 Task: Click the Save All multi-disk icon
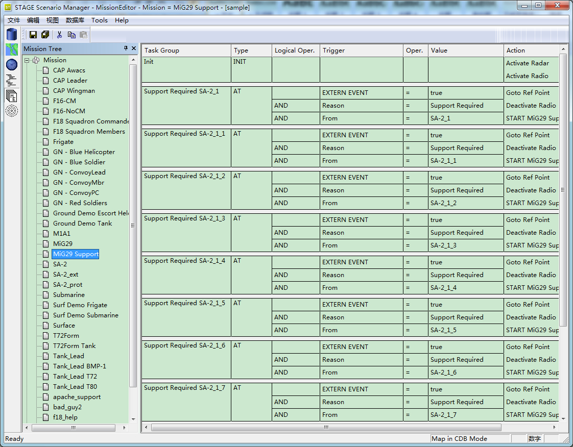point(45,35)
